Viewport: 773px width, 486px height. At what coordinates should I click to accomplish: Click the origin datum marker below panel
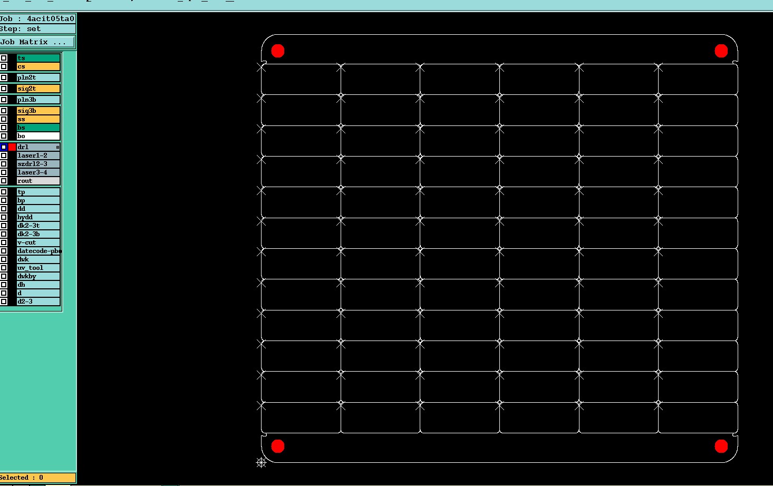click(261, 462)
